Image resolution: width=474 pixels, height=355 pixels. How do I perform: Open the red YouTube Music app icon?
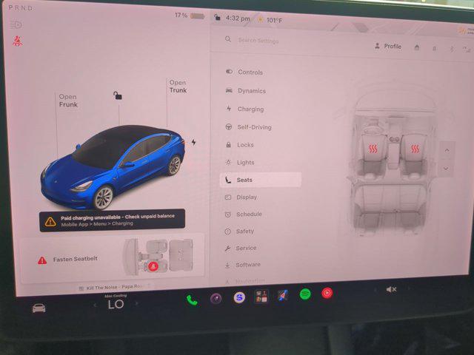(x=327, y=293)
